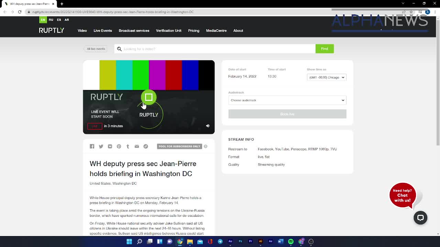Click the browser address bar URL

pos(113,12)
